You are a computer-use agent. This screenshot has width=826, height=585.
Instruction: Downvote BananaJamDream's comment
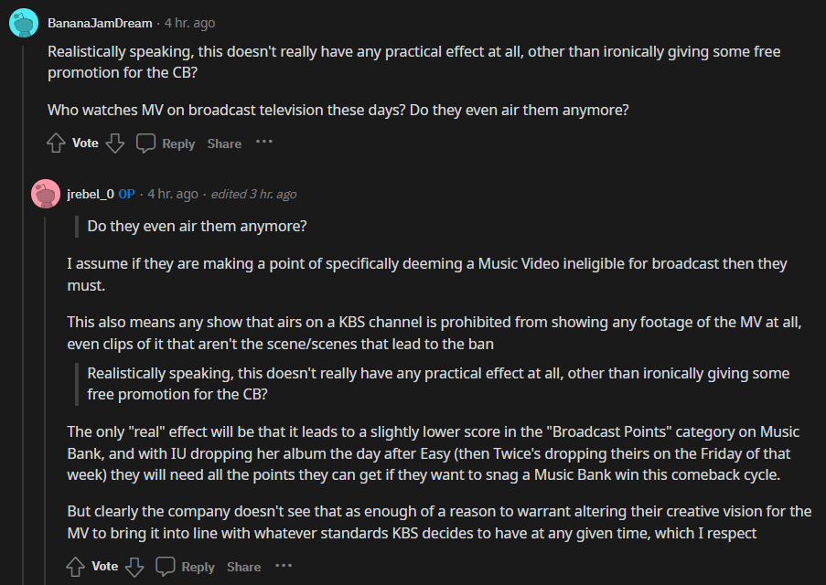pos(114,143)
